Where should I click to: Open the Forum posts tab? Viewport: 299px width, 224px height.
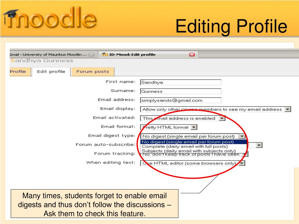pos(93,72)
